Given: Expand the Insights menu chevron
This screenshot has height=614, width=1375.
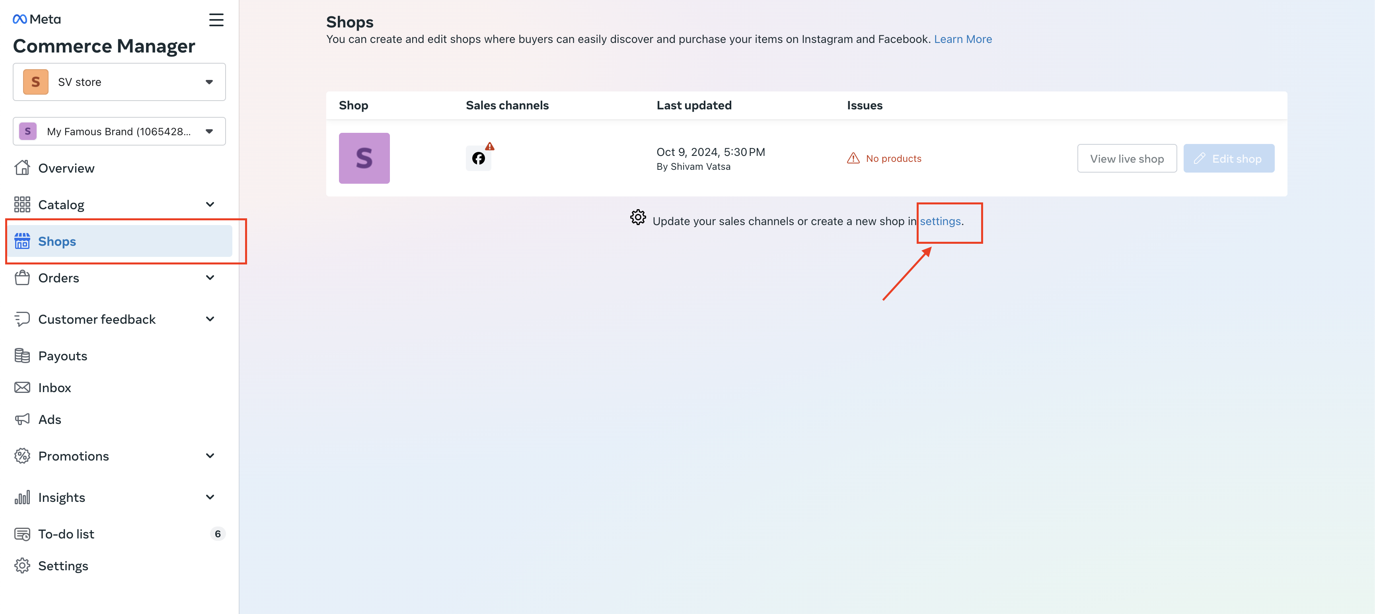Looking at the screenshot, I should 210,497.
